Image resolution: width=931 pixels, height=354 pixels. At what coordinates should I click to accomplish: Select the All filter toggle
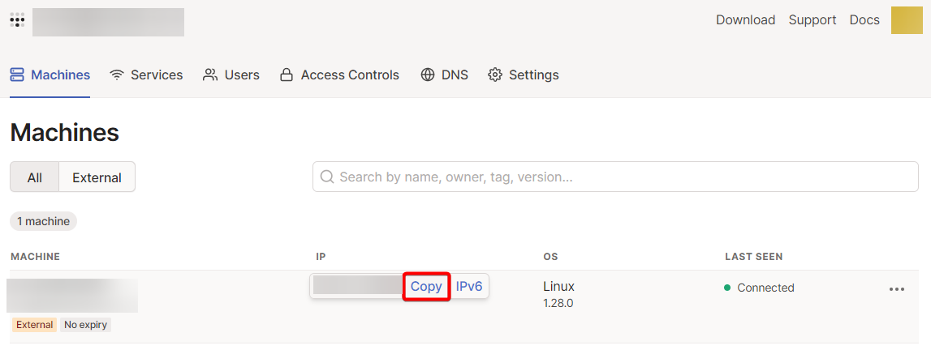click(34, 177)
